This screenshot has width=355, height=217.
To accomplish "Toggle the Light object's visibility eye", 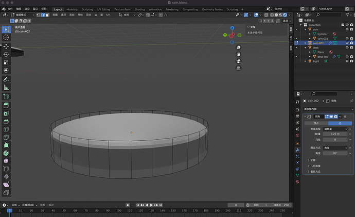I will pyautogui.click(x=347, y=61).
